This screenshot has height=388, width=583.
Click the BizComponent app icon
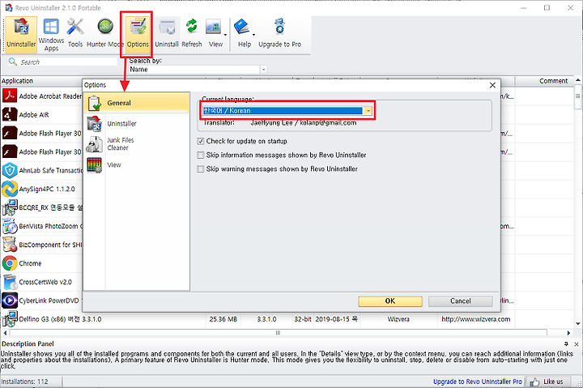point(10,245)
